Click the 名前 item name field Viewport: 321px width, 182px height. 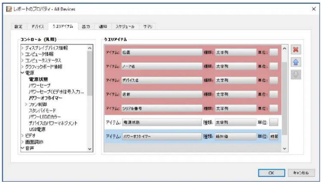[162, 94]
